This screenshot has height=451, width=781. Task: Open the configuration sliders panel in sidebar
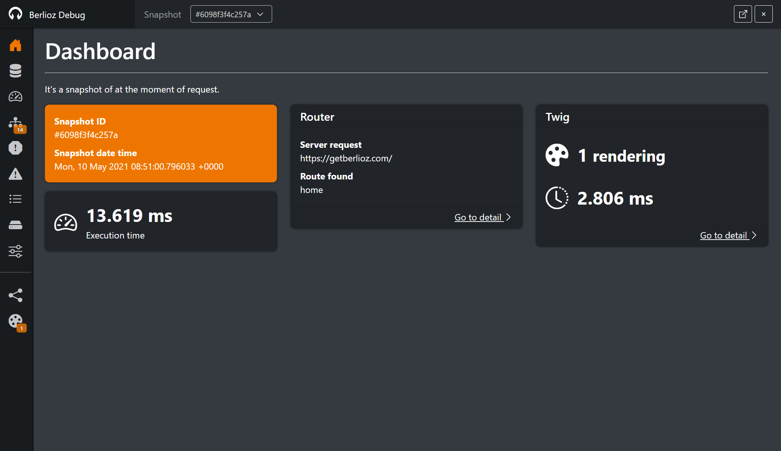(15, 251)
